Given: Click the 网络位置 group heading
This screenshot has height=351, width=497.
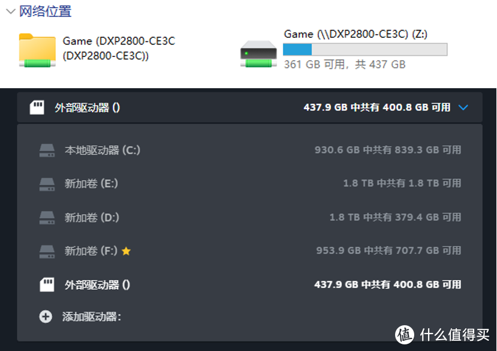Looking at the screenshot, I should click(45, 11).
